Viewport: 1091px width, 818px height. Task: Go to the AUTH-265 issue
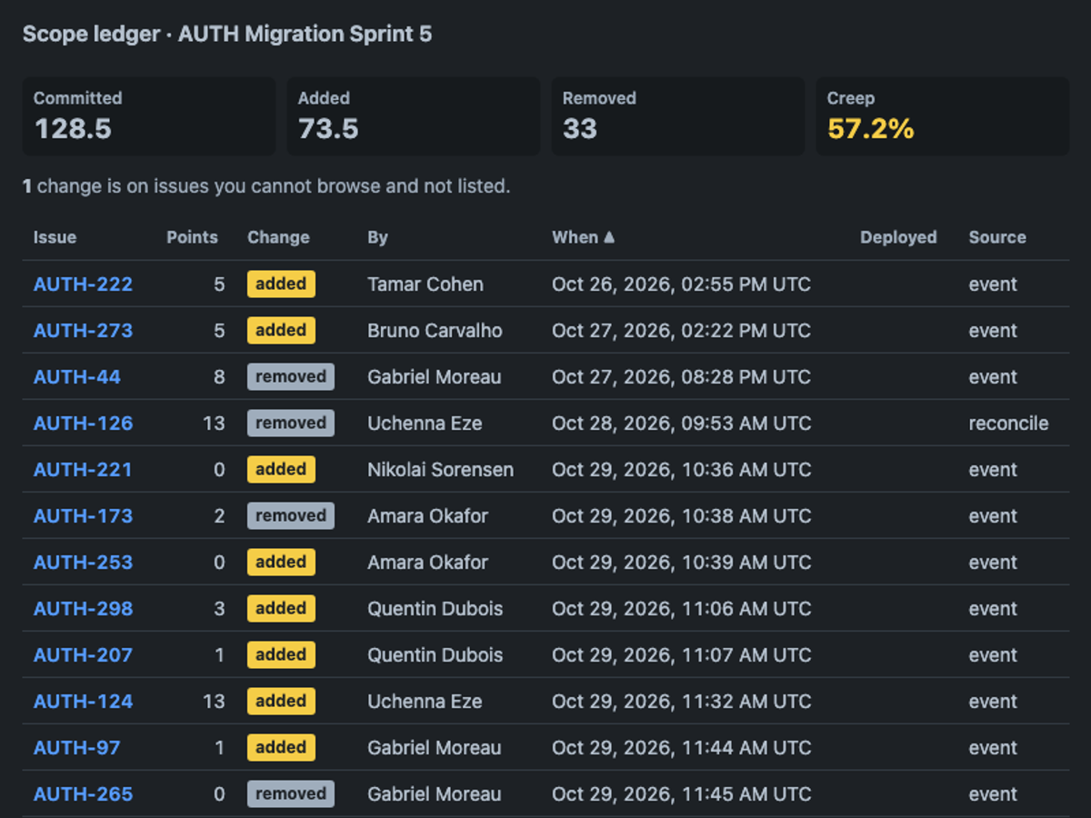coord(83,794)
